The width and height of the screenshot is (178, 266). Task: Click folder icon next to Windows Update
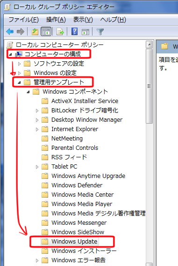(45, 241)
